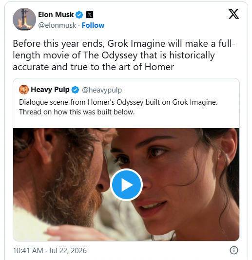Open the quoted tweet card header area
This screenshot has height=260, width=252.
126,90
